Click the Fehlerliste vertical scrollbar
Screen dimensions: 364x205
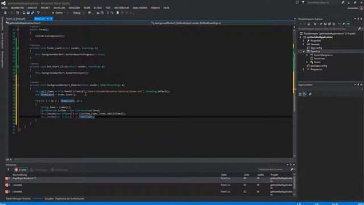click(x=295, y=184)
